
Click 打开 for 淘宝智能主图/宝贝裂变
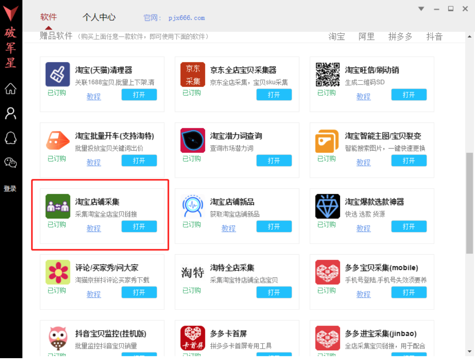[x=409, y=161]
